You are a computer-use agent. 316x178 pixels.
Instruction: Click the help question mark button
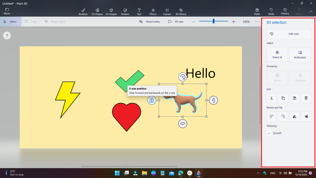pyautogui.click(x=7, y=36)
